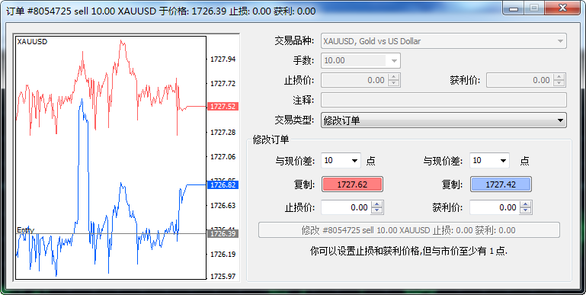Click the Entry line label on chart

point(25,230)
